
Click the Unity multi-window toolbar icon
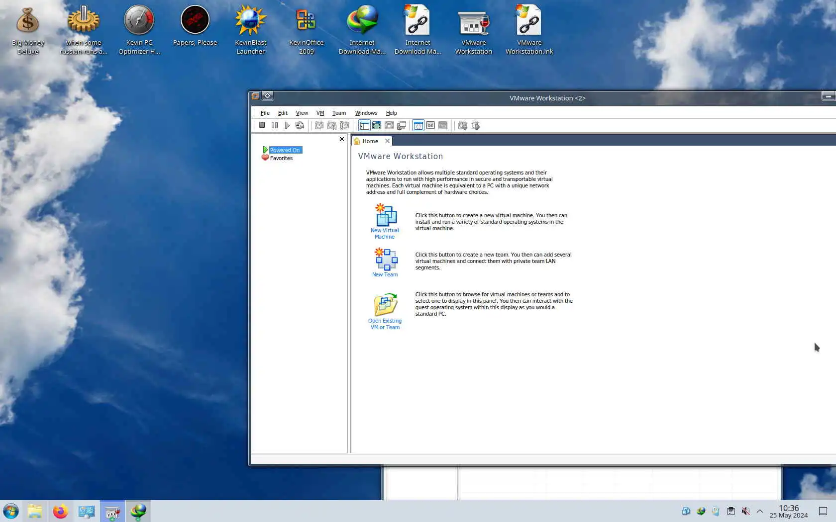click(x=402, y=125)
